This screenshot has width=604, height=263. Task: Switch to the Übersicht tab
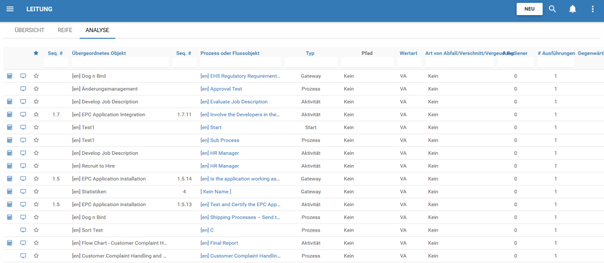[x=30, y=30]
